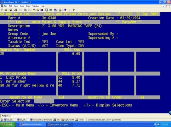Click the List Price row label
Image resolution: width=171 pixels, height=127 pixels.
point(16,77)
